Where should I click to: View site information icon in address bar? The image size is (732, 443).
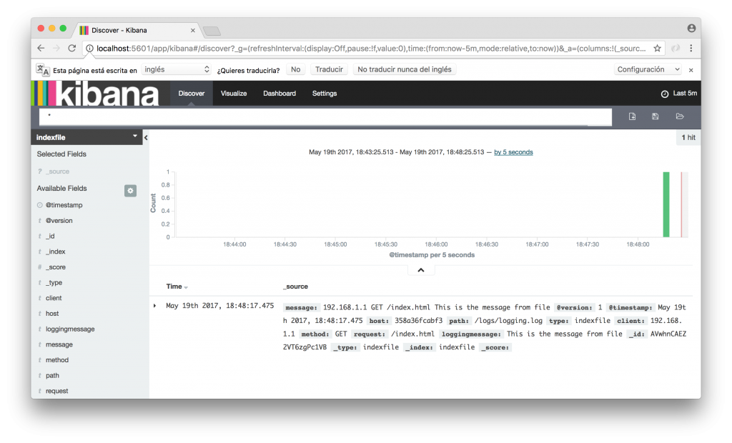[x=89, y=48]
